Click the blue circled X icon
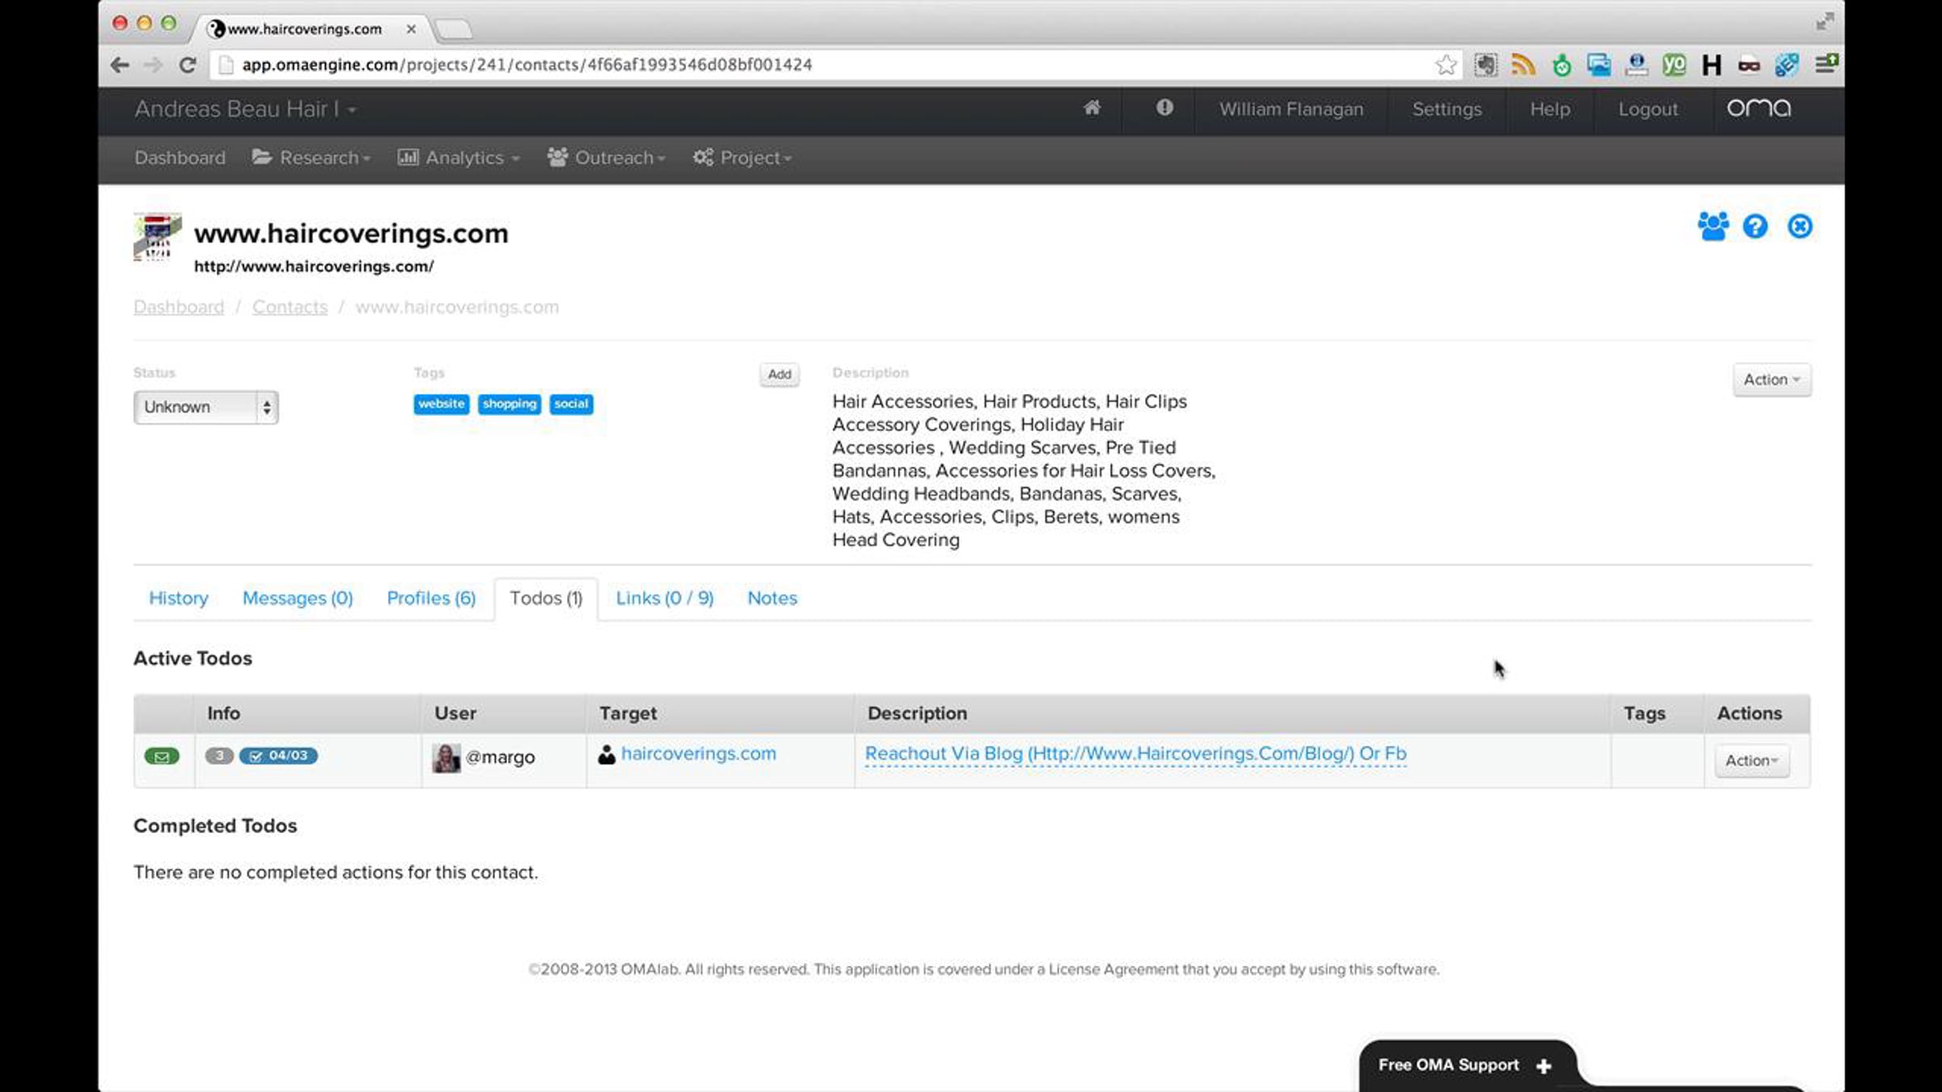The width and height of the screenshot is (1942, 1092). point(1800,226)
